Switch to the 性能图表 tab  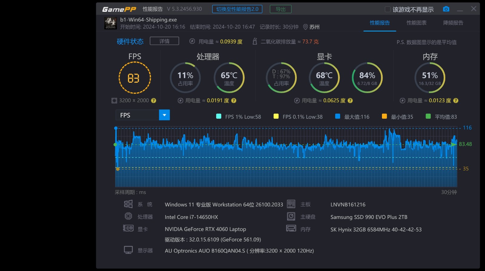[x=416, y=23]
